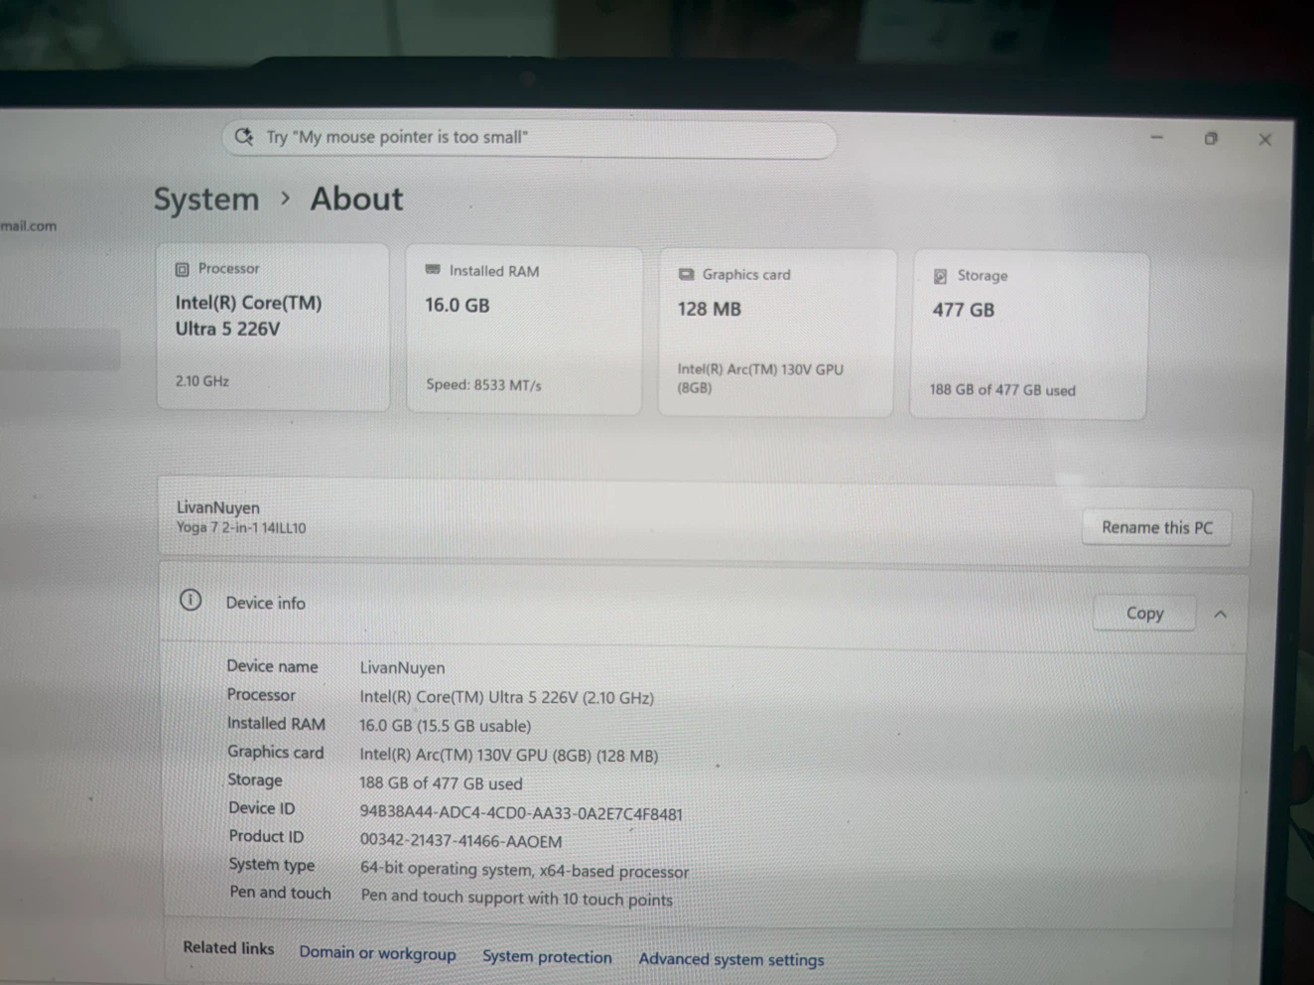Click the Copy button for Device info
Viewport: 1314px width, 985px height.
1144,614
